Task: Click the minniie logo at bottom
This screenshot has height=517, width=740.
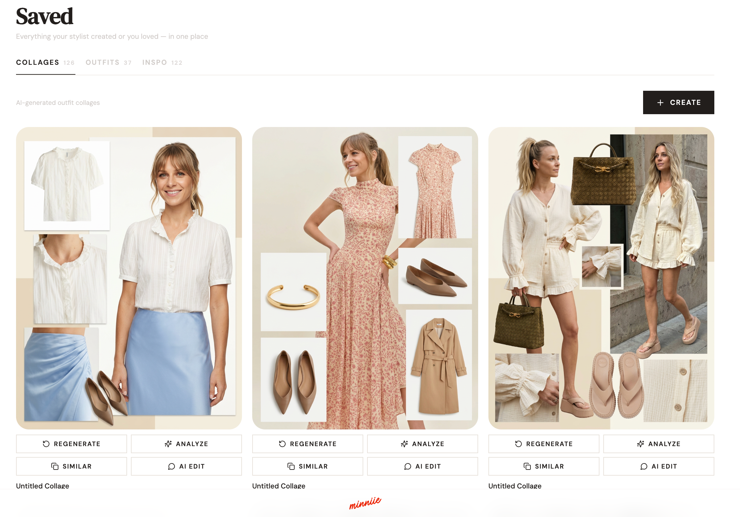Action: coord(365,503)
